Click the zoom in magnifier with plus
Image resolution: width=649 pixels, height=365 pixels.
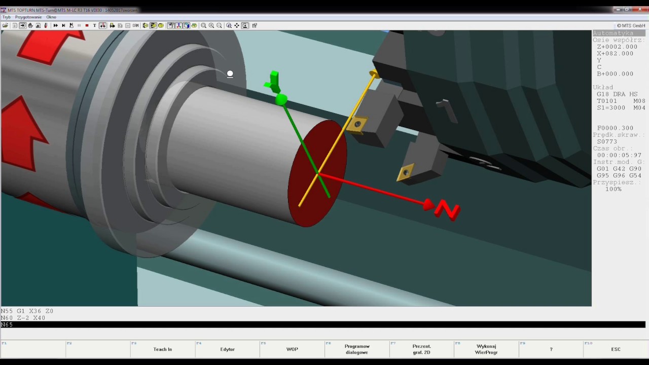[211, 25]
